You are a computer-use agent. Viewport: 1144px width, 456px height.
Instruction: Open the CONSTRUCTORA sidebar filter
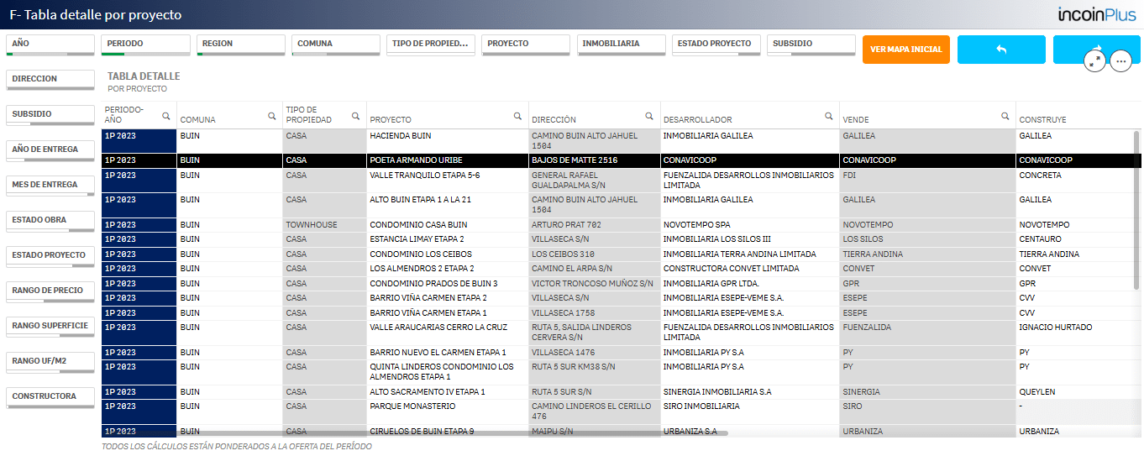coord(50,398)
